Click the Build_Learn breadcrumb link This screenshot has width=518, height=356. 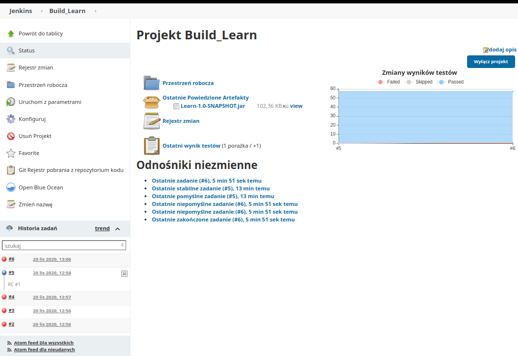(x=67, y=11)
